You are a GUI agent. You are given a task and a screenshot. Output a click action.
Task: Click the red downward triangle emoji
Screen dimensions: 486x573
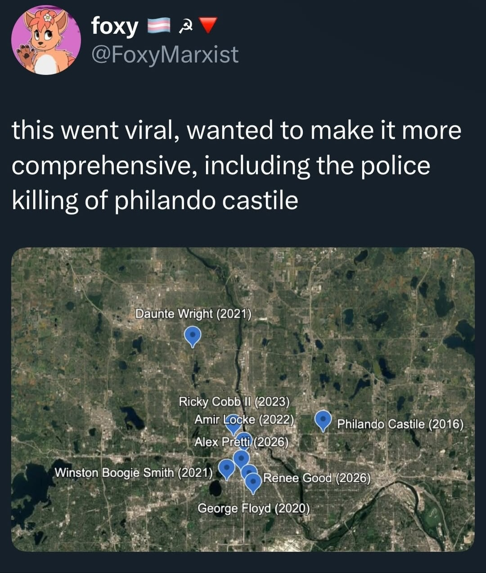[208, 26]
